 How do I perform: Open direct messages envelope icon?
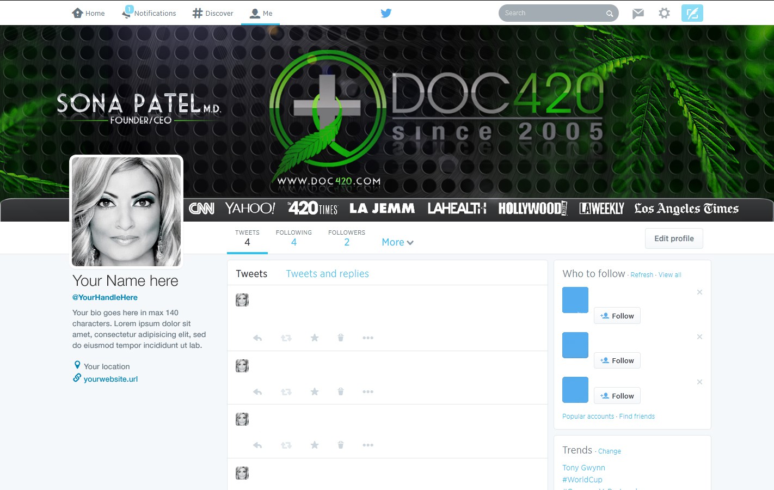coord(638,13)
